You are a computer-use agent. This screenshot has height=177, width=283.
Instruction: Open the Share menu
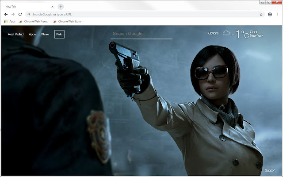(x=45, y=35)
